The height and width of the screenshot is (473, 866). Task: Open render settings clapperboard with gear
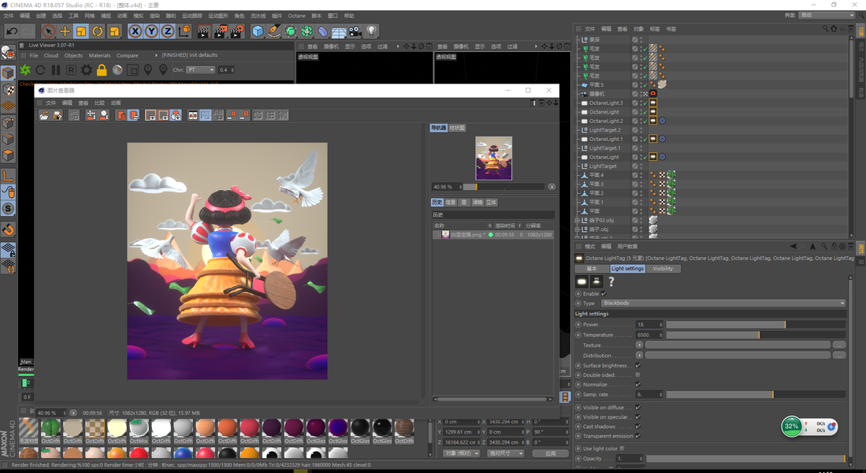pos(237,32)
